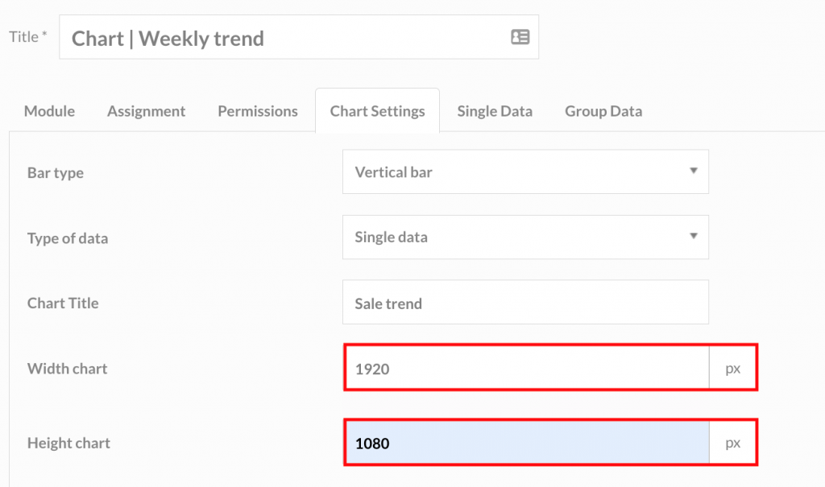Open the Single data dropdown
The image size is (825, 487).
point(525,237)
